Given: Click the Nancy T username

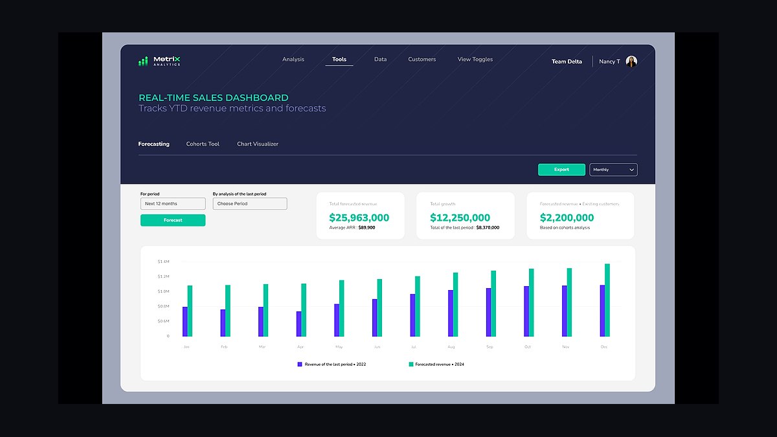Looking at the screenshot, I should pyautogui.click(x=609, y=62).
